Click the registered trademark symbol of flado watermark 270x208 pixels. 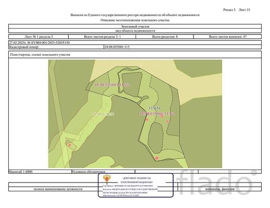(254, 173)
